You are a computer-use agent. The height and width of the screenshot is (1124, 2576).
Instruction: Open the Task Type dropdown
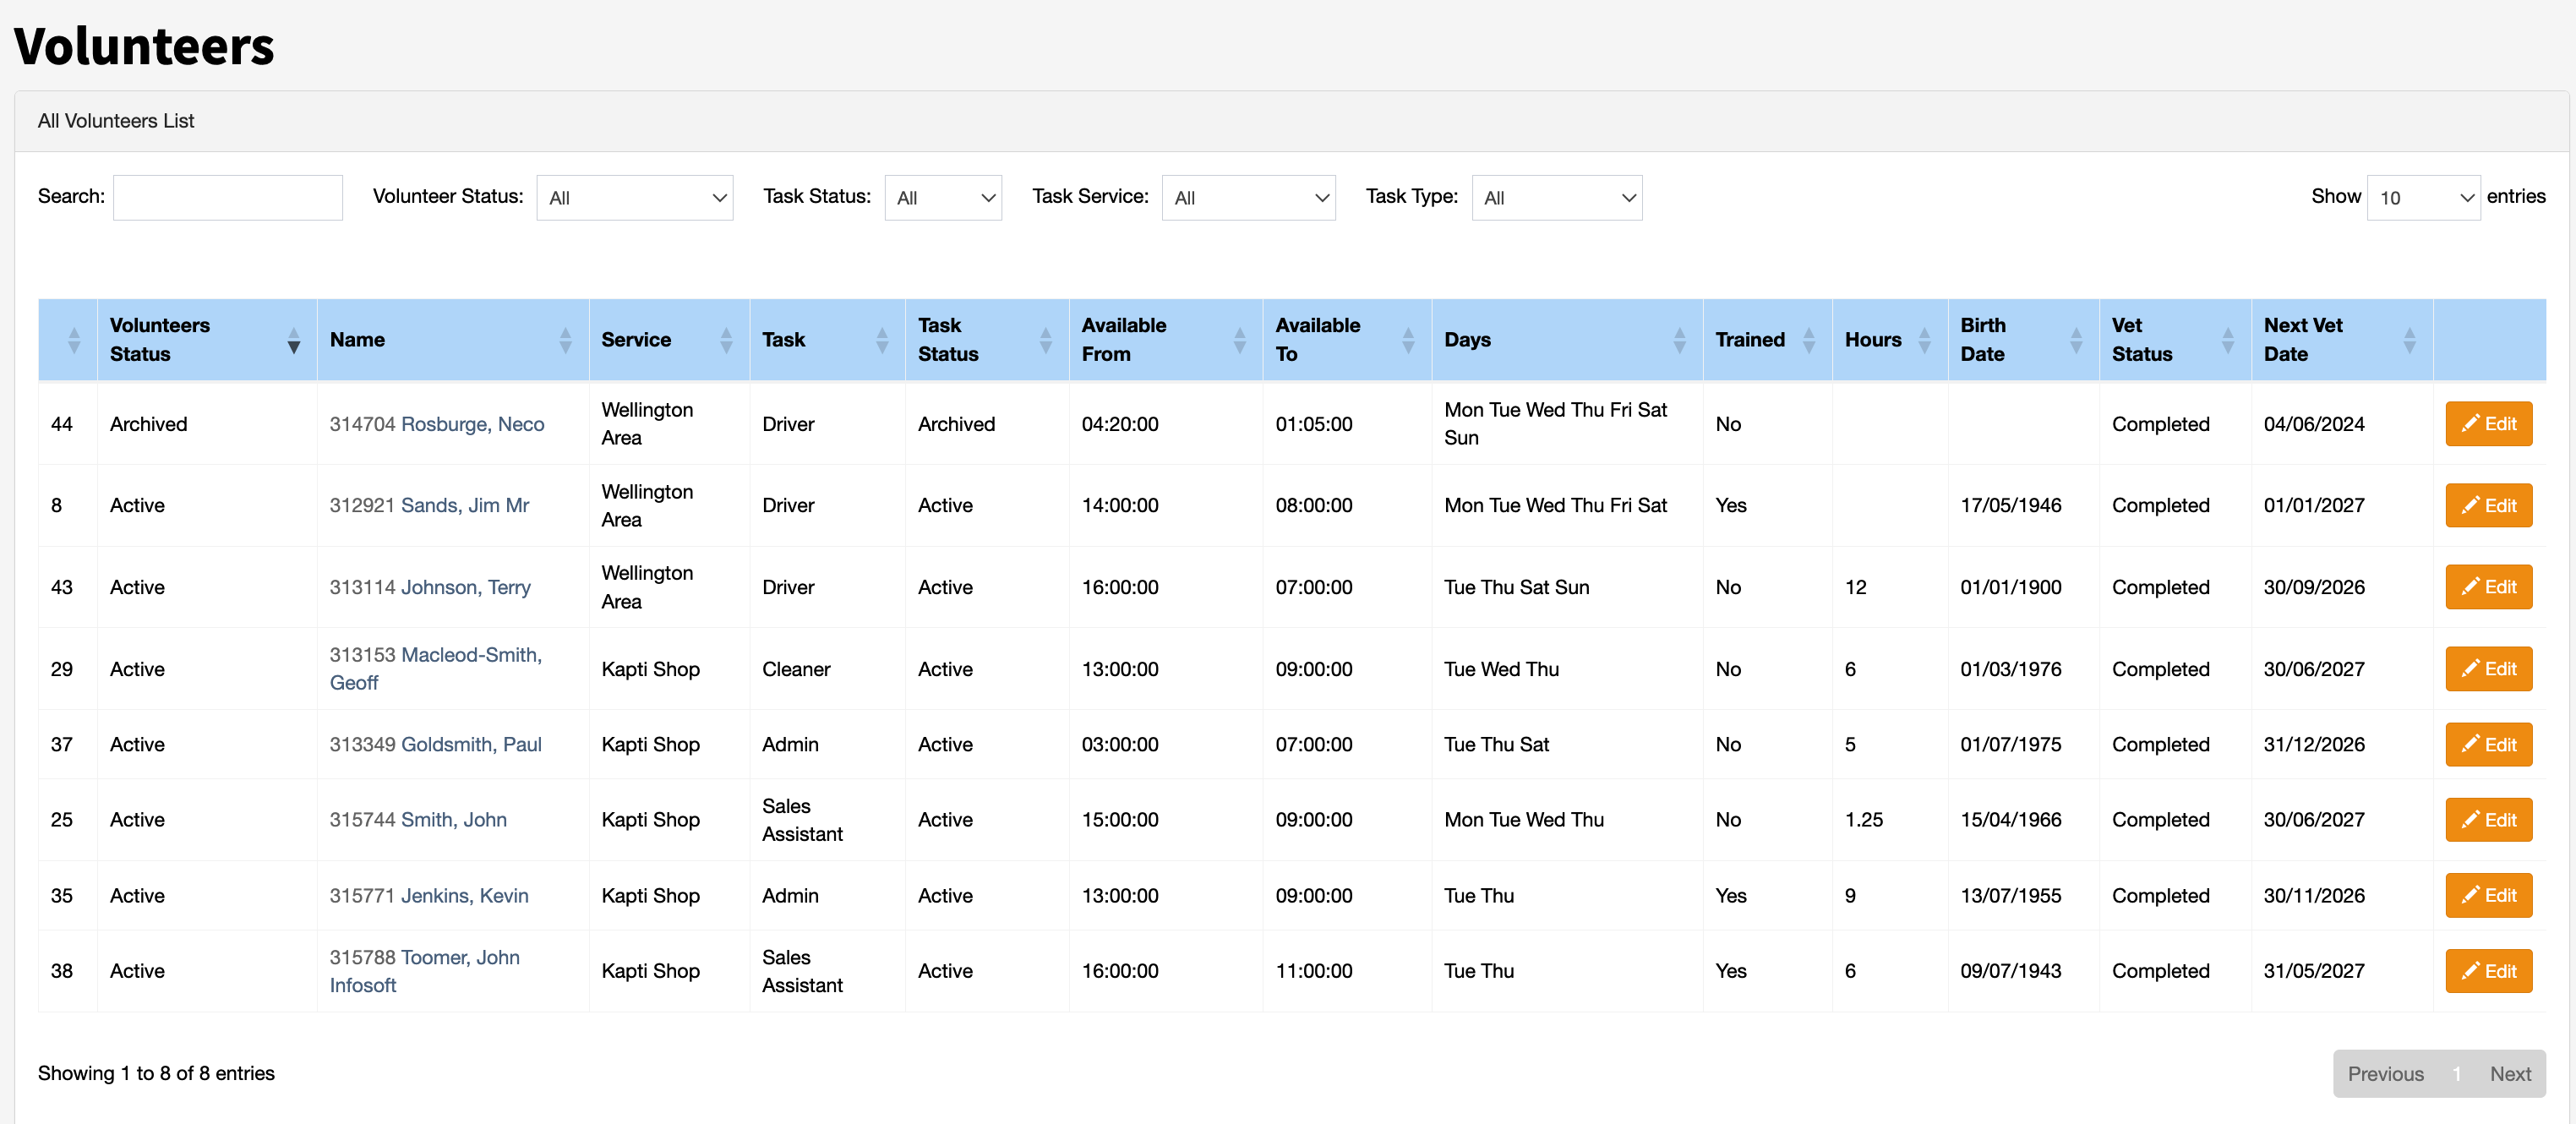[x=1556, y=198]
